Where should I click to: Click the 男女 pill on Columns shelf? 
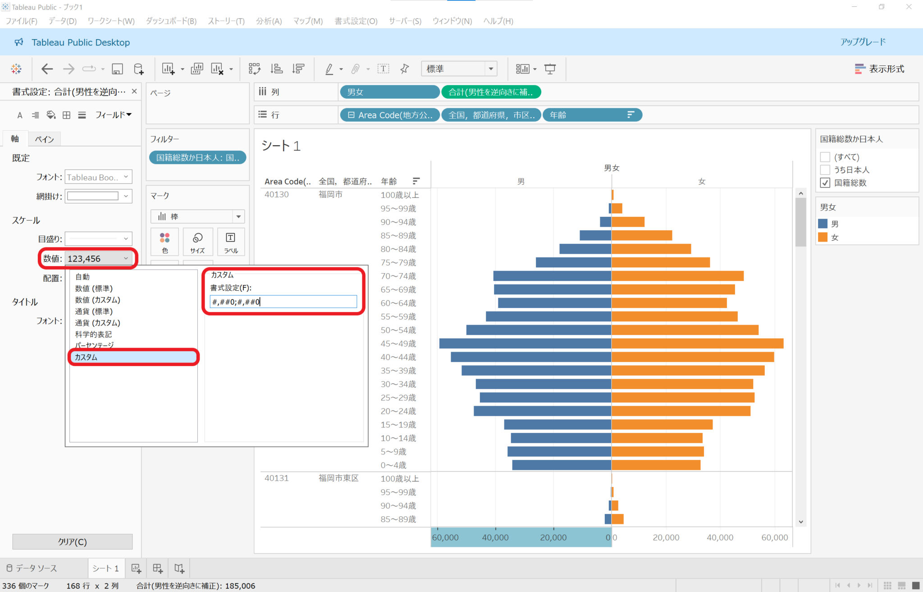pos(390,92)
